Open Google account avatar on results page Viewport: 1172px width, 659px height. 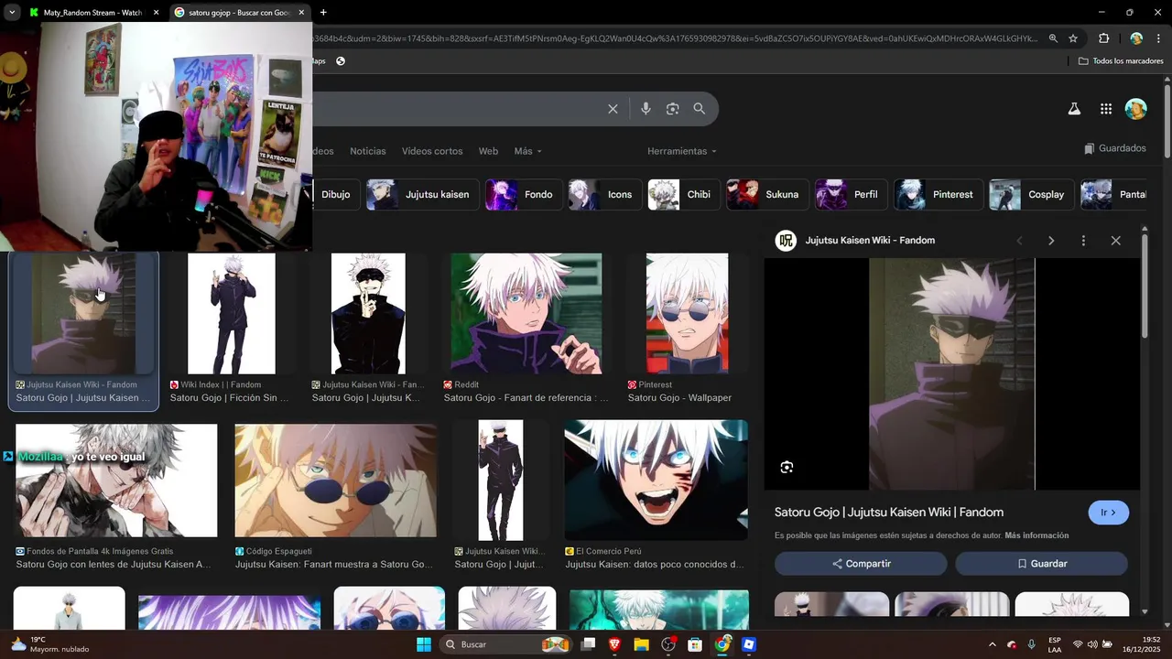pos(1135,109)
